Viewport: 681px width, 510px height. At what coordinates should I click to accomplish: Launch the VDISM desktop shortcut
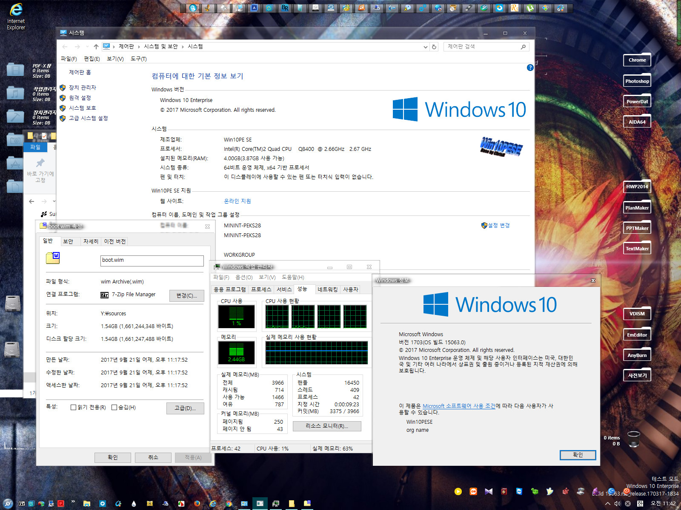coord(637,314)
